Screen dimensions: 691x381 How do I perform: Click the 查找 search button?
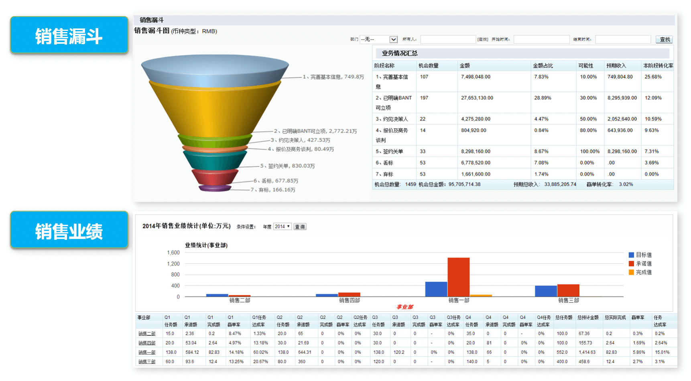coord(665,39)
